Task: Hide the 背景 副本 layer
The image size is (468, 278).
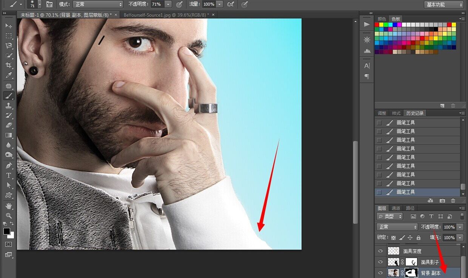Action: [x=380, y=273]
